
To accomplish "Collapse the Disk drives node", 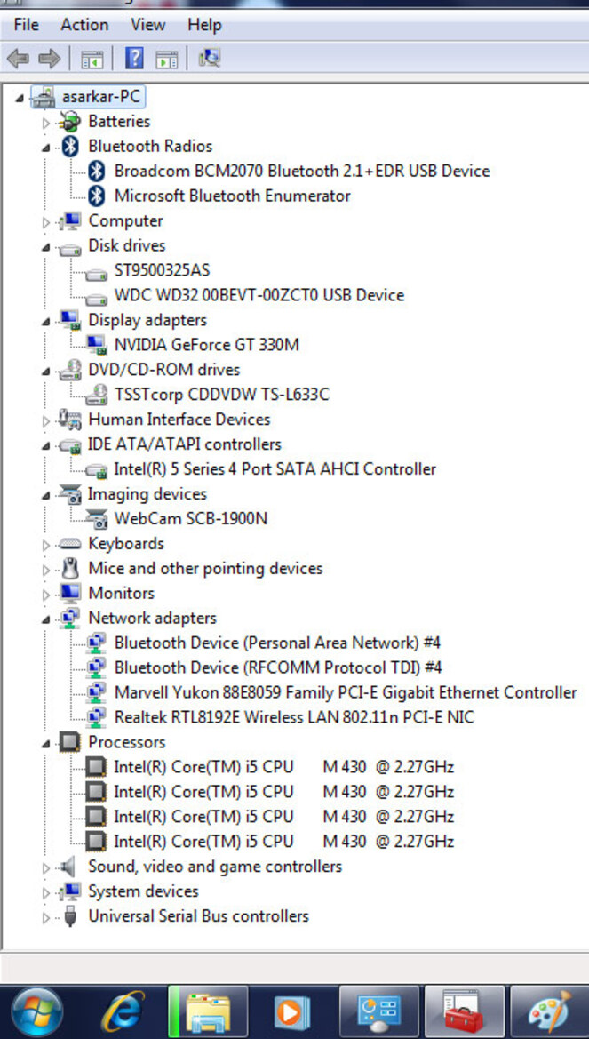I will pyautogui.click(x=45, y=246).
